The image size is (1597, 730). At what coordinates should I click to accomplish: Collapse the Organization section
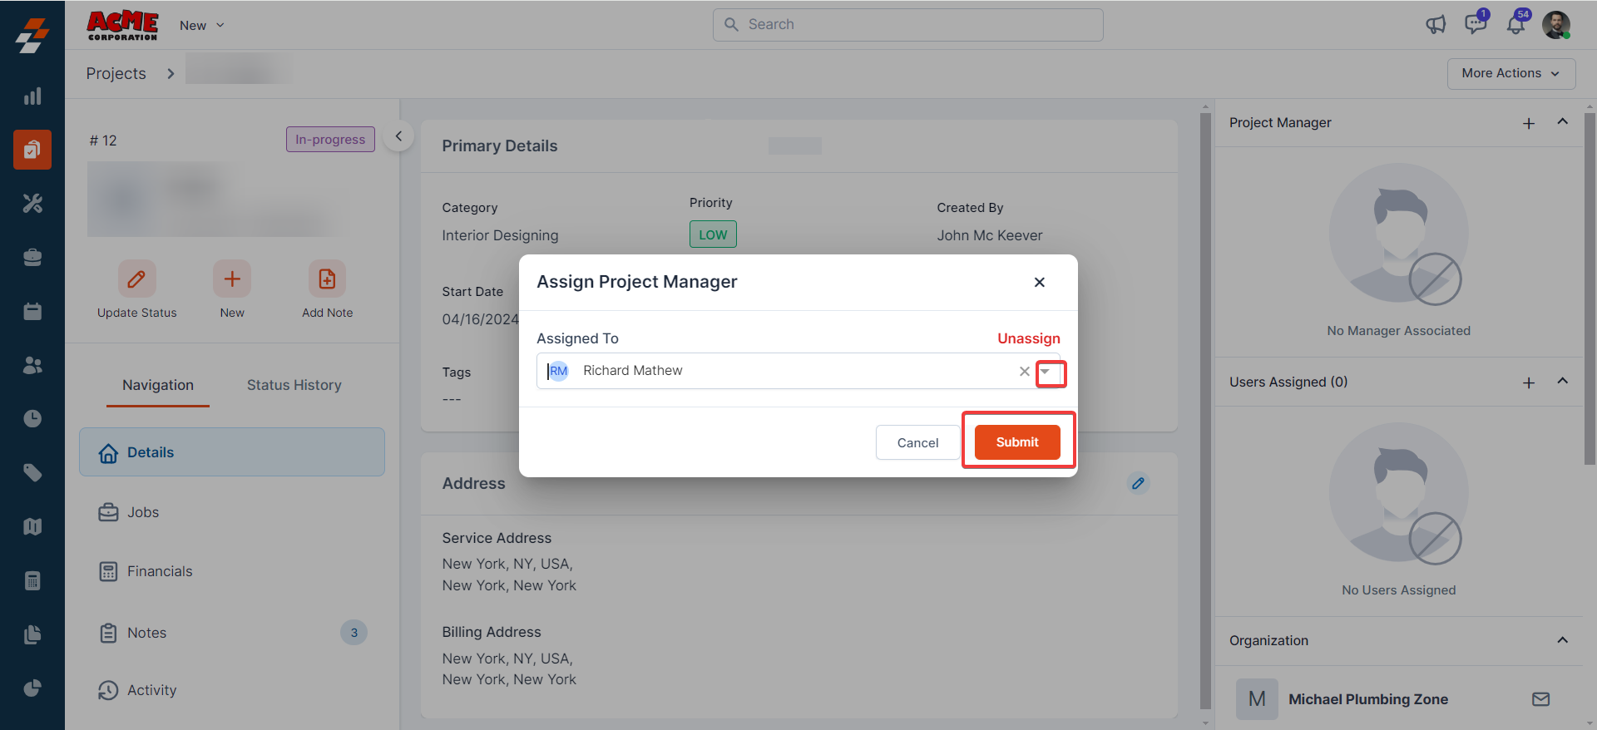pyautogui.click(x=1562, y=640)
